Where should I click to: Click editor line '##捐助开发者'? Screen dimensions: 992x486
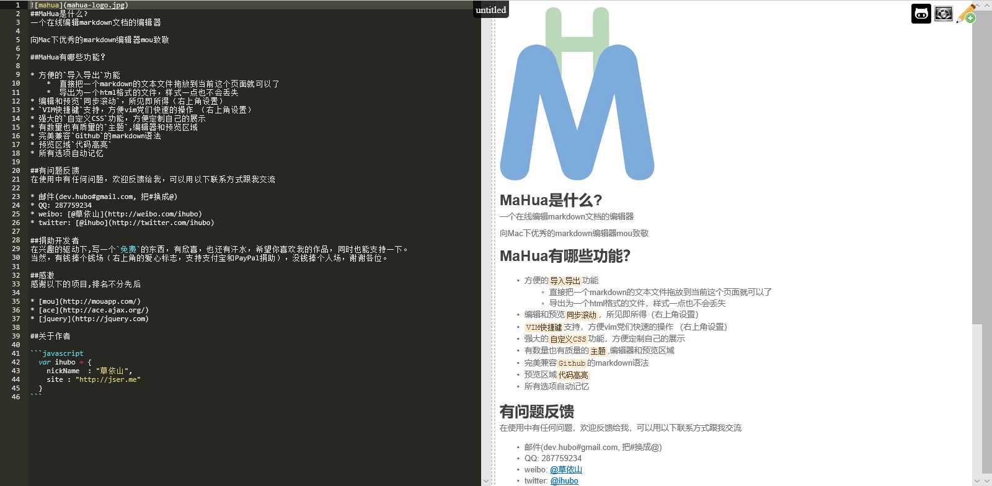point(55,241)
